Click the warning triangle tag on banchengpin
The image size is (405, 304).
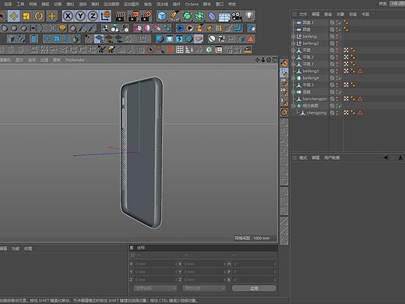point(360,98)
